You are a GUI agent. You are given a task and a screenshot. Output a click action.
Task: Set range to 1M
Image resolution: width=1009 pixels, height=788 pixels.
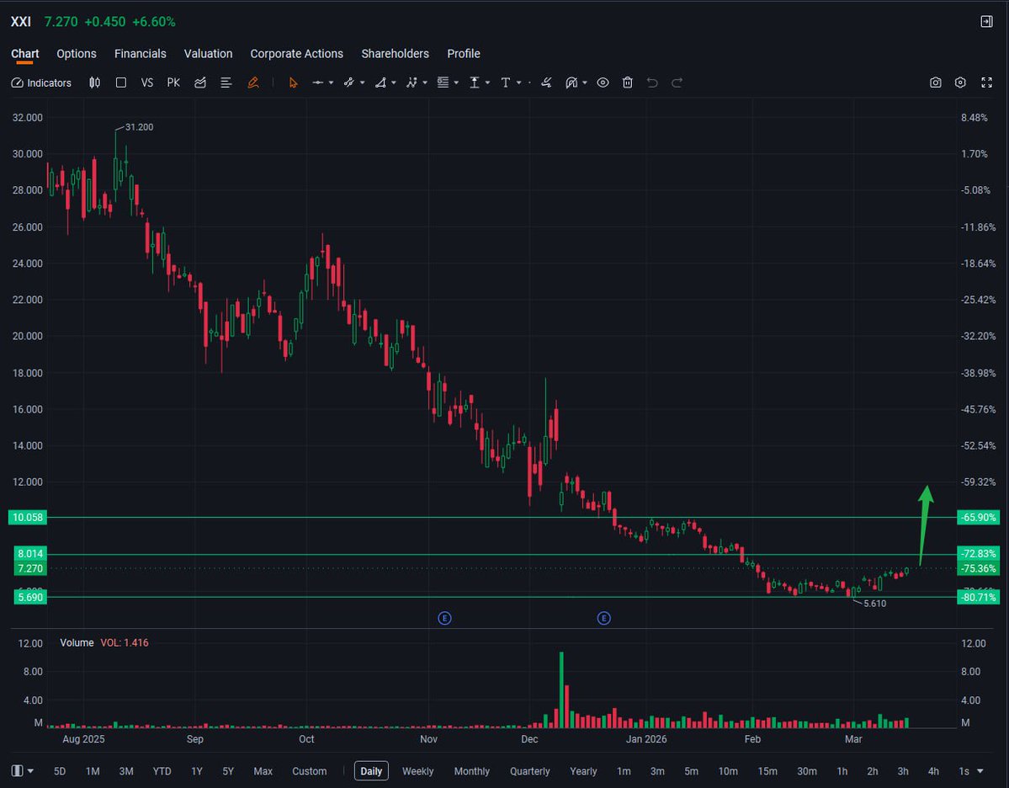pyautogui.click(x=93, y=770)
